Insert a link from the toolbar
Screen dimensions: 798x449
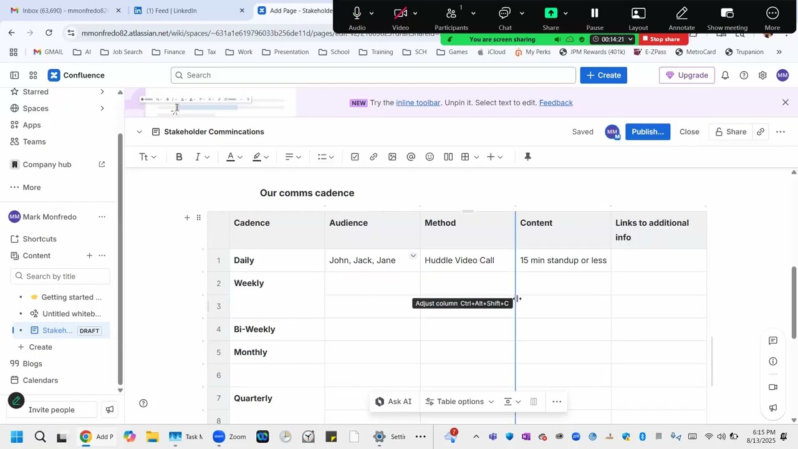pyautogui.click(x=373, y=157)
